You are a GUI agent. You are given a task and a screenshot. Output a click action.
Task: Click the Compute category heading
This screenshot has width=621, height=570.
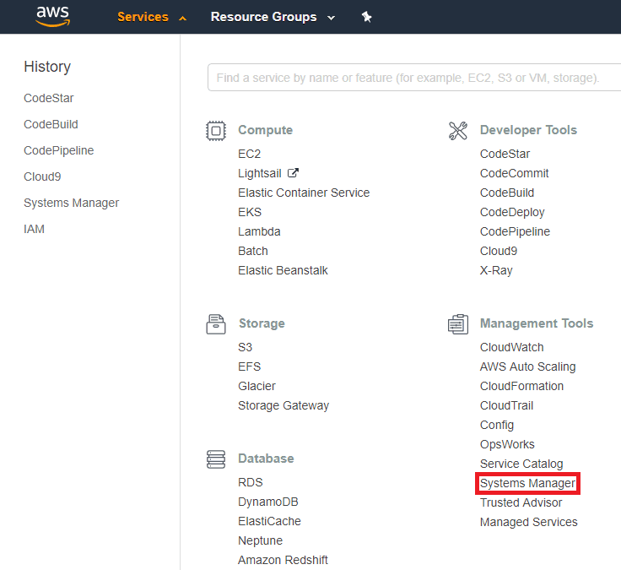pos(265,130)
